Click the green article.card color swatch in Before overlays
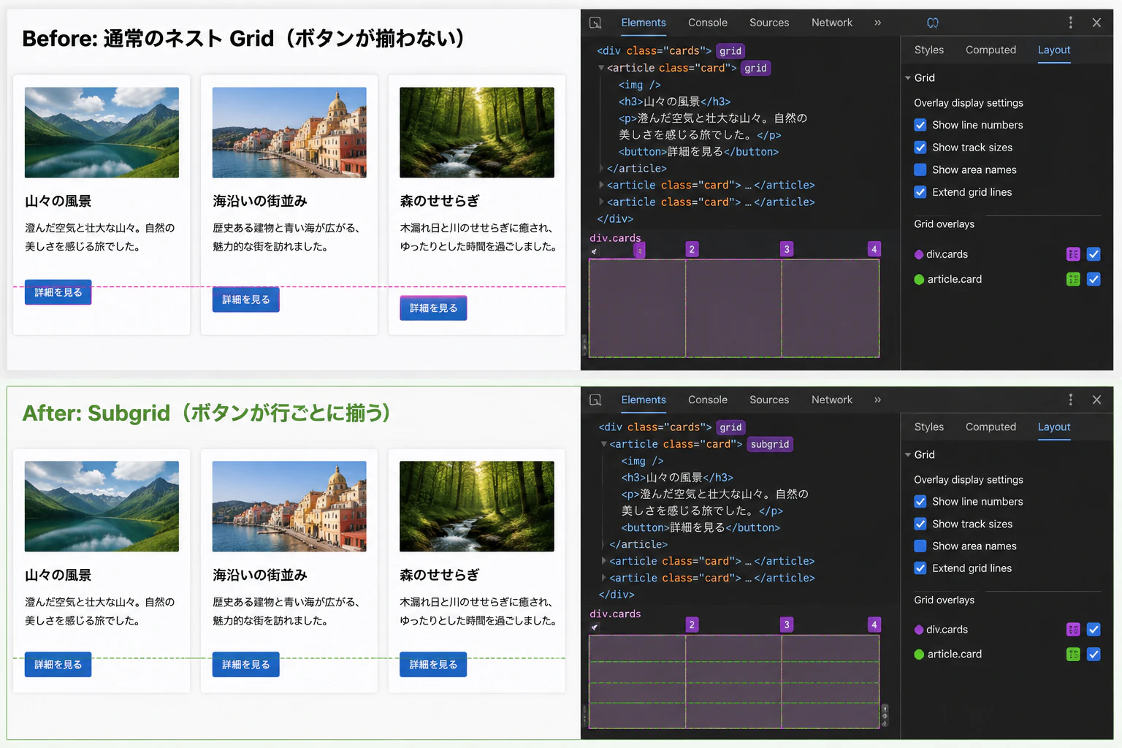The width and height of the screenshot is (1122, 748). click(919, 279)
